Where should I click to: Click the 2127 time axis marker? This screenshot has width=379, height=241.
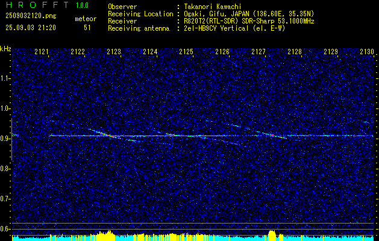tap(258, 52)
